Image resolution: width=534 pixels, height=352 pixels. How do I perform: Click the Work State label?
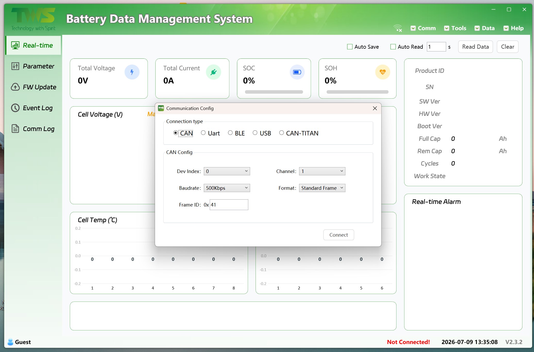429,176
